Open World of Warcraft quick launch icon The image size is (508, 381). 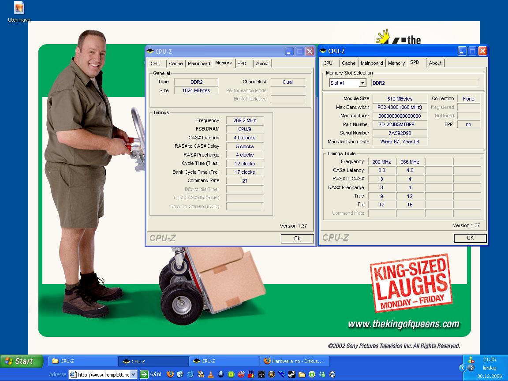click(x=272, y=374)
